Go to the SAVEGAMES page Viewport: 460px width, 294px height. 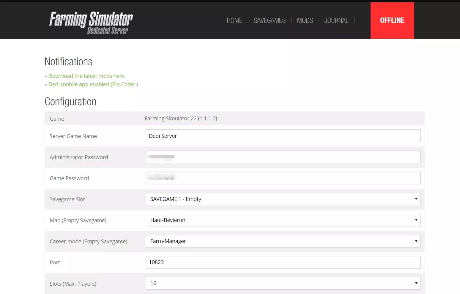270,20
